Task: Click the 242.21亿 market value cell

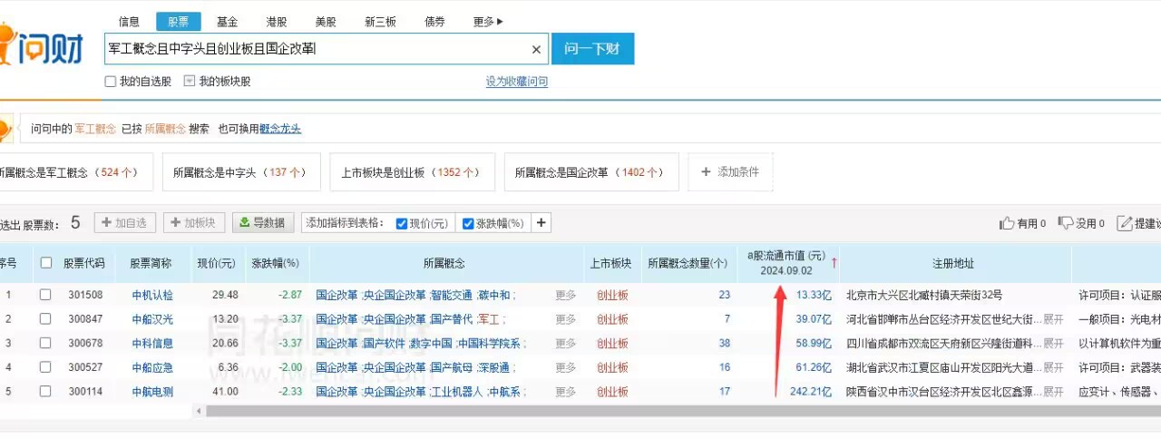Action: click(x=811, y=392)
